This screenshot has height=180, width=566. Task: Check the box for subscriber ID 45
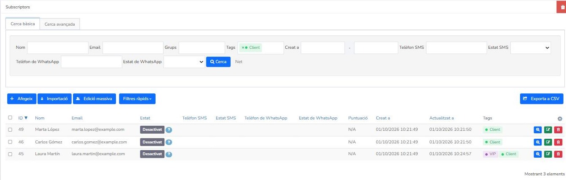[10, 154]
